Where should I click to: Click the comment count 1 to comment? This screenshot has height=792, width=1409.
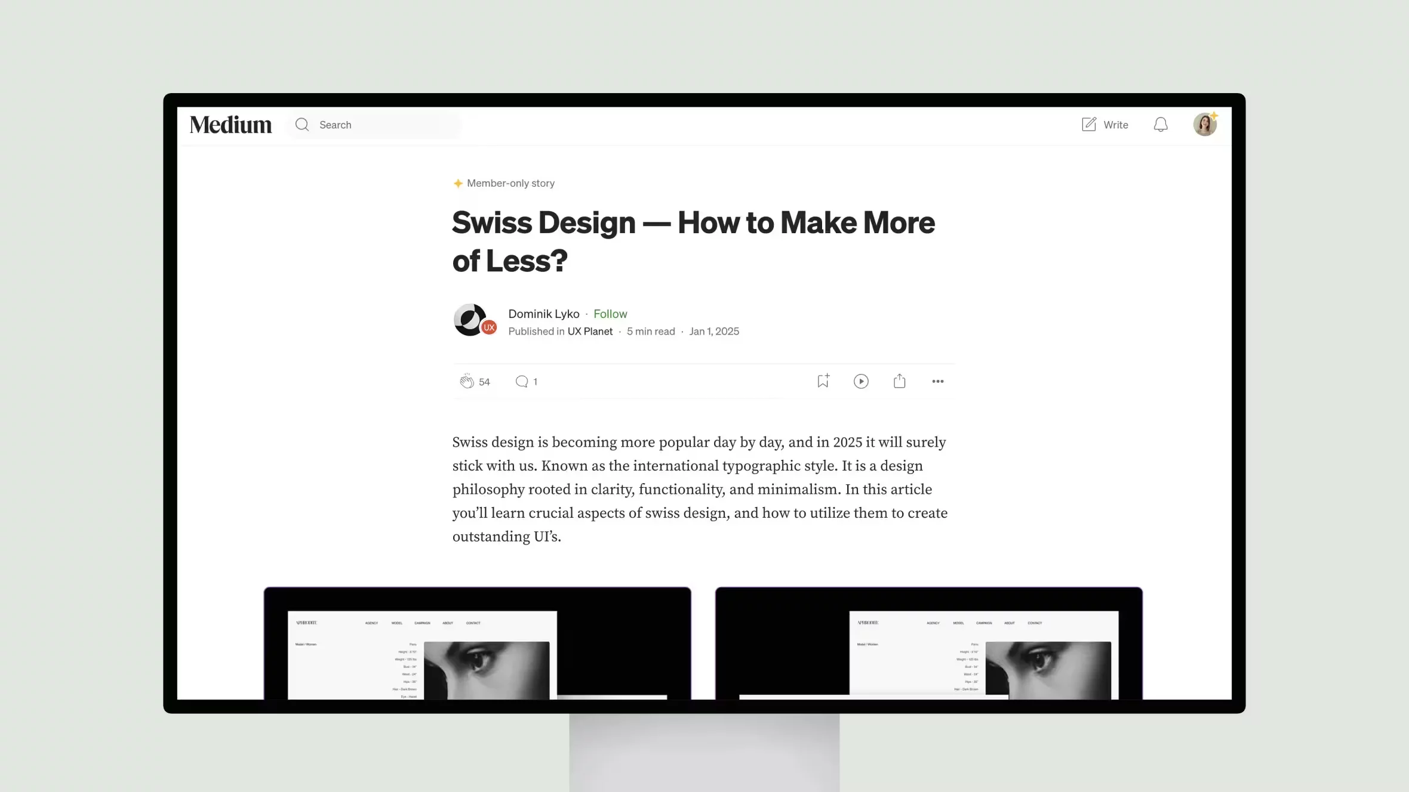click(527, 381)
